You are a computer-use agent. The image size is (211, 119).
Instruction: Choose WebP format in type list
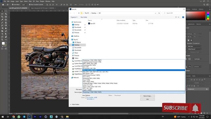pos(134,90)
